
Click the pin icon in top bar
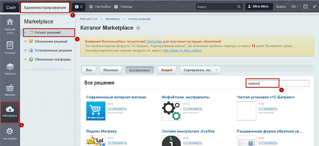pos(314,6)
